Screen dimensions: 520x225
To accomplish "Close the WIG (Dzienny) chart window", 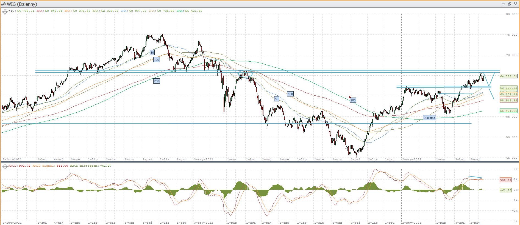I will point(515,4).
